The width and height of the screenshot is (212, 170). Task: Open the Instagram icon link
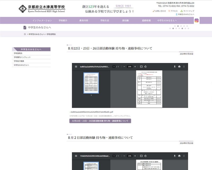click(x=197, y=20)
